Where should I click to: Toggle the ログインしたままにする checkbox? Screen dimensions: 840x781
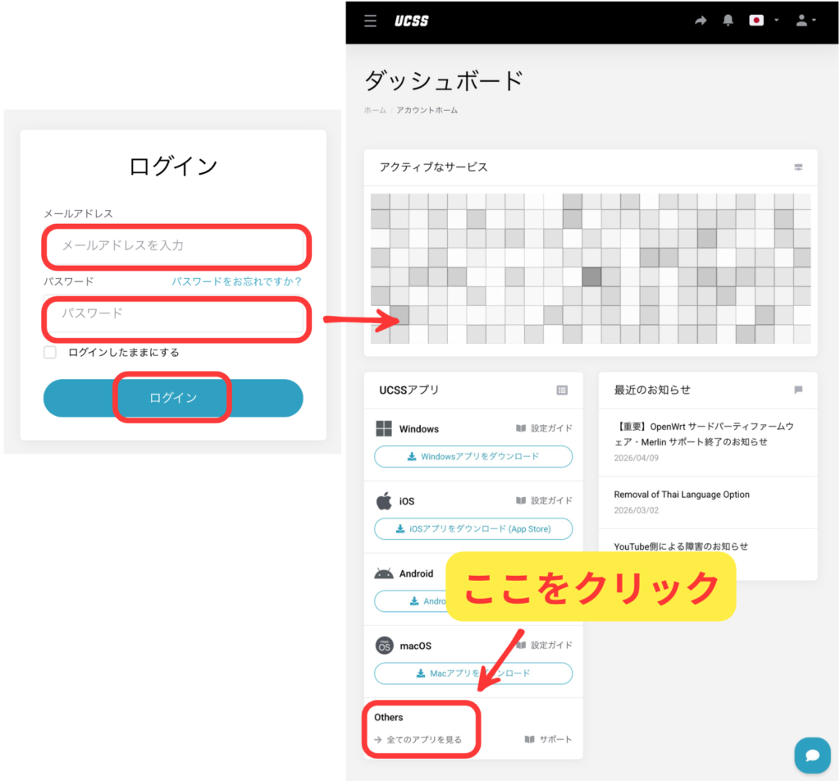click(x=51, y=352)
